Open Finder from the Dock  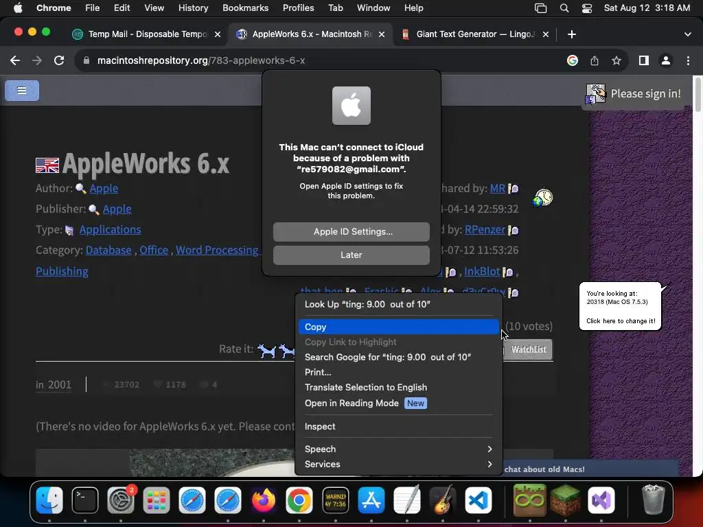pos(49,500)
